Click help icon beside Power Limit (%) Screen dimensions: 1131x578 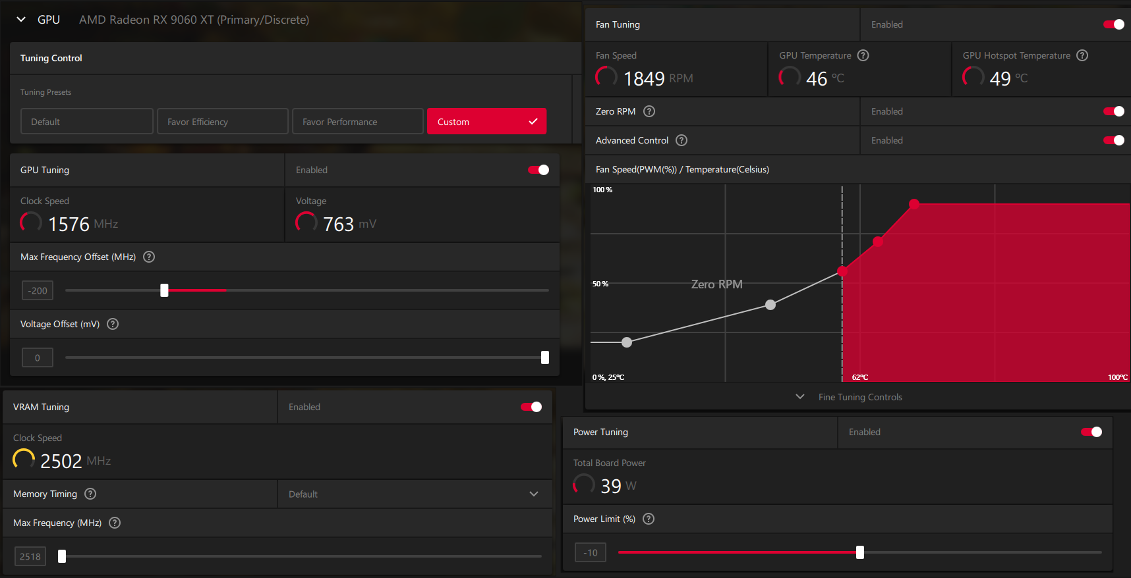tap(649, 519)
